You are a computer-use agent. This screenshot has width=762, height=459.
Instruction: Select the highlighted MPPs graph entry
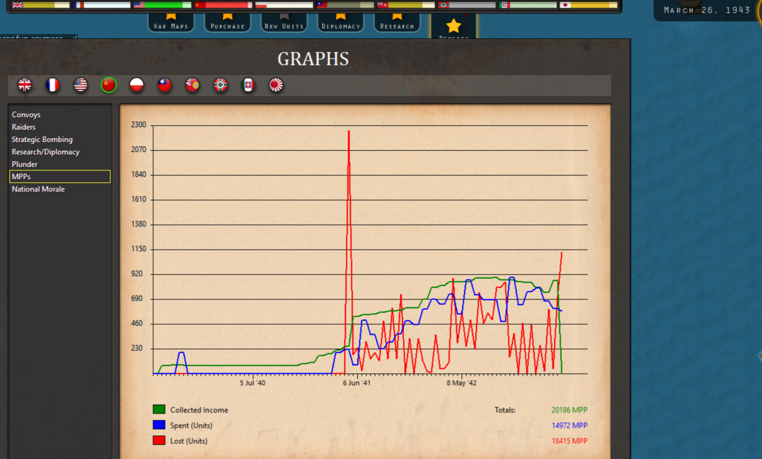[x=60, y=177]
